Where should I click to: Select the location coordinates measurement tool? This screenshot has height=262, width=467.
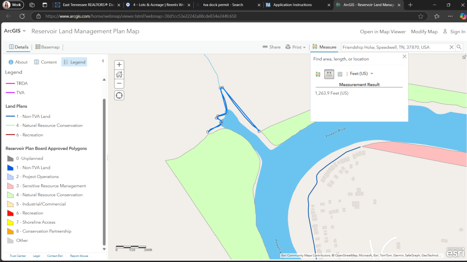click(x=340, y=74)
